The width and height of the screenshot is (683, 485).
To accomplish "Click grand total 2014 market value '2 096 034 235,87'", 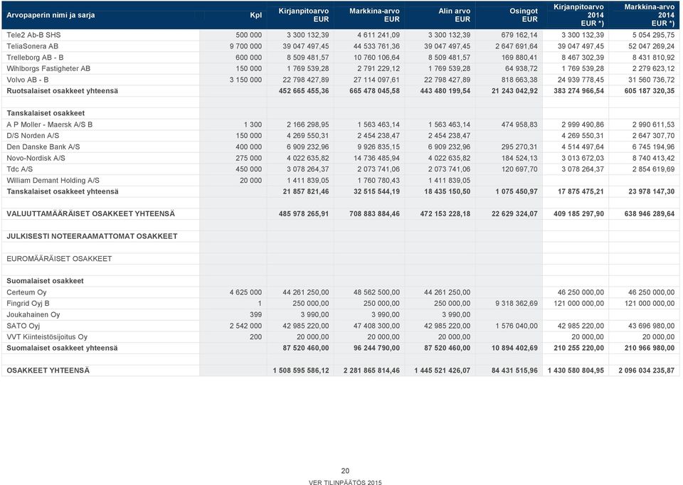I will [x=647, y=371].
